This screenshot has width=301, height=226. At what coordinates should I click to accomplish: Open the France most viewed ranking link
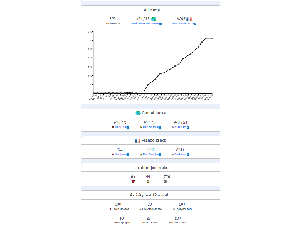click(x=180, y=154)
